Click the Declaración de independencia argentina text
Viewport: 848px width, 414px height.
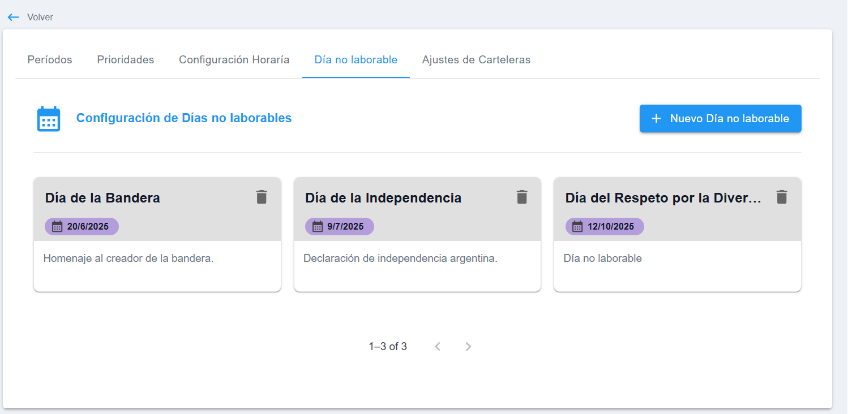pyautogui.click(x=400, y=258)
